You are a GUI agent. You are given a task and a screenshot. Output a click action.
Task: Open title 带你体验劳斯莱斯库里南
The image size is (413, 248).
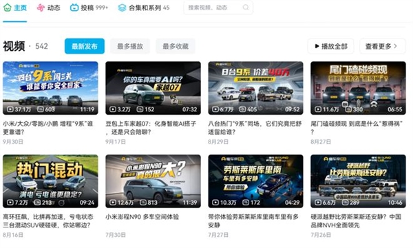[x=253, y=221]
